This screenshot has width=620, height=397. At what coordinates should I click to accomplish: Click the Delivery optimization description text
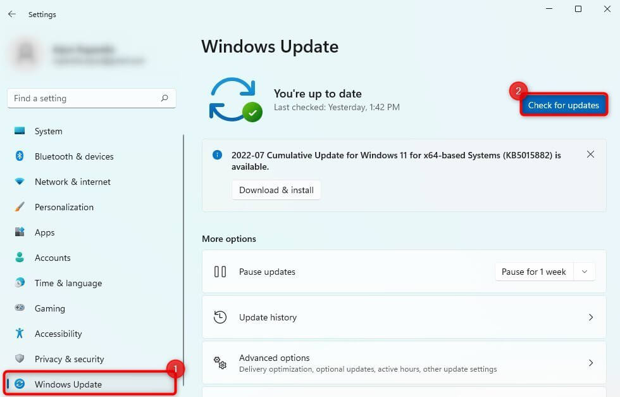pos(368,369)
